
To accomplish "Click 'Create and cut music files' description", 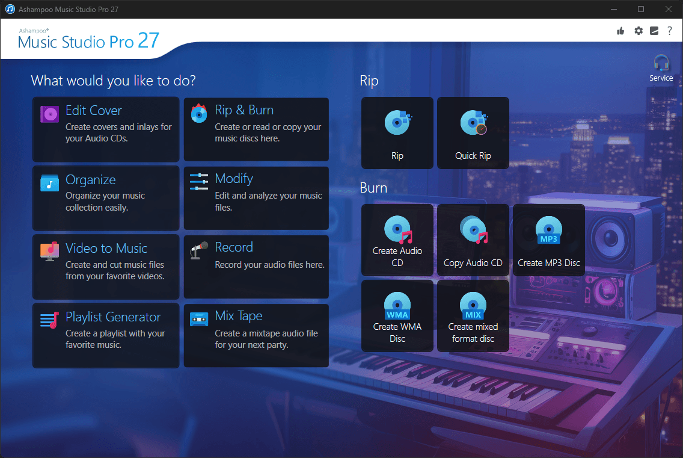I will pyautogui.click(x=115, y=270).
